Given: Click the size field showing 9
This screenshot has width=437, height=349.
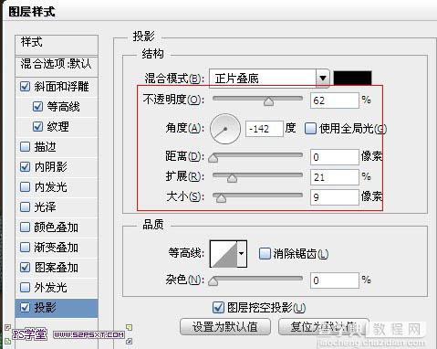Looking at the screenshot, I should tap(335, 197).
